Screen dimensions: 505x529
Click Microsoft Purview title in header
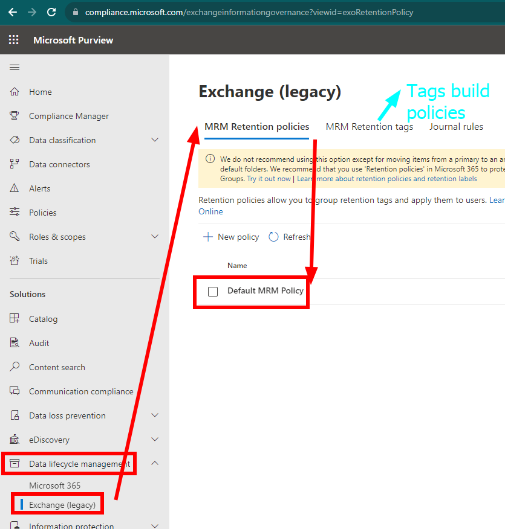pos(73,40)
